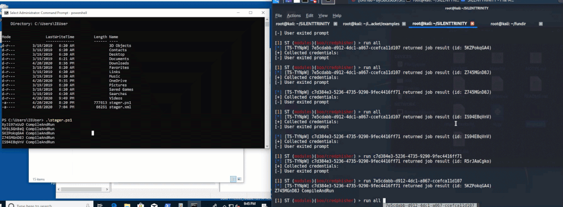This screenshot has width=563, height=207.
Task: Click the Command Prompt scrollbar up arrow
Action: [x=267, y=19]
